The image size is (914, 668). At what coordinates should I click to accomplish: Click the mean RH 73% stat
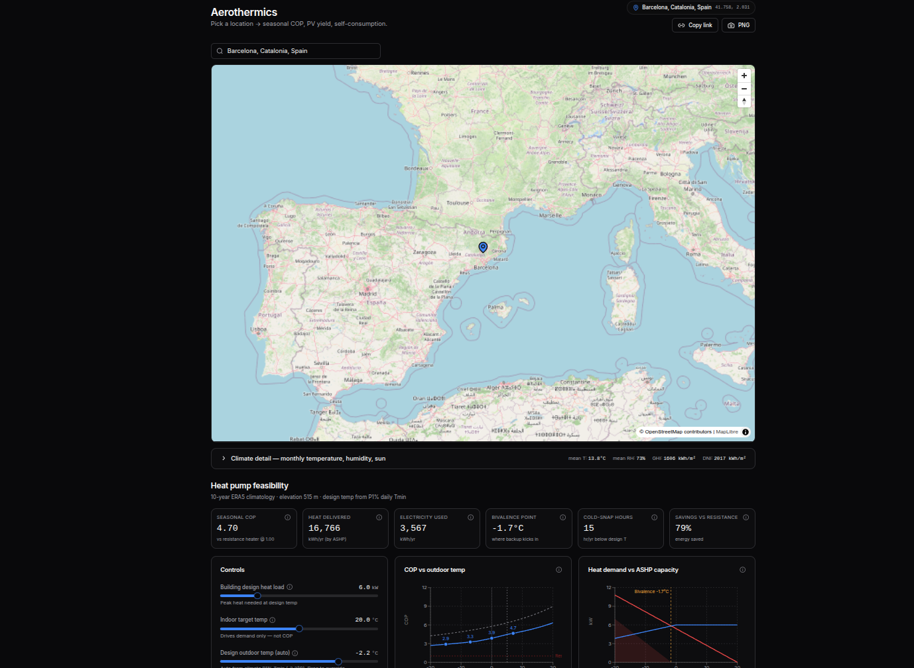click(x=629, y=459)
